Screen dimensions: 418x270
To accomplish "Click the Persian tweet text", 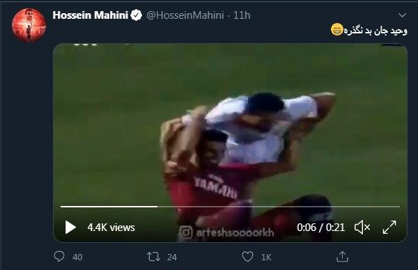I will tap(369, 31).
